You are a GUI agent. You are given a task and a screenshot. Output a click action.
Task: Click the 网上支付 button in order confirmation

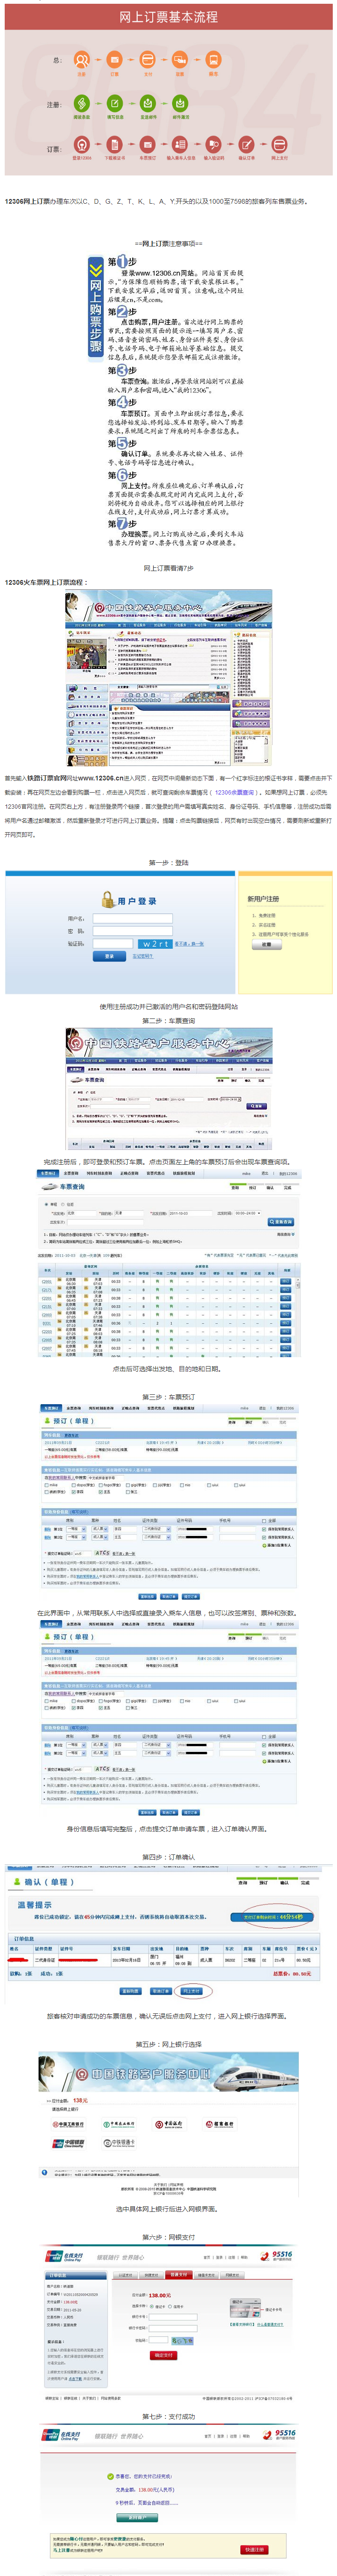(190, 1990)
